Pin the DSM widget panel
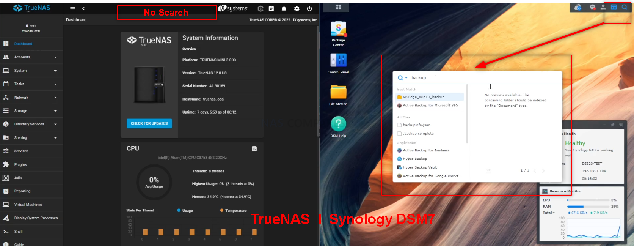 (612, 125)
